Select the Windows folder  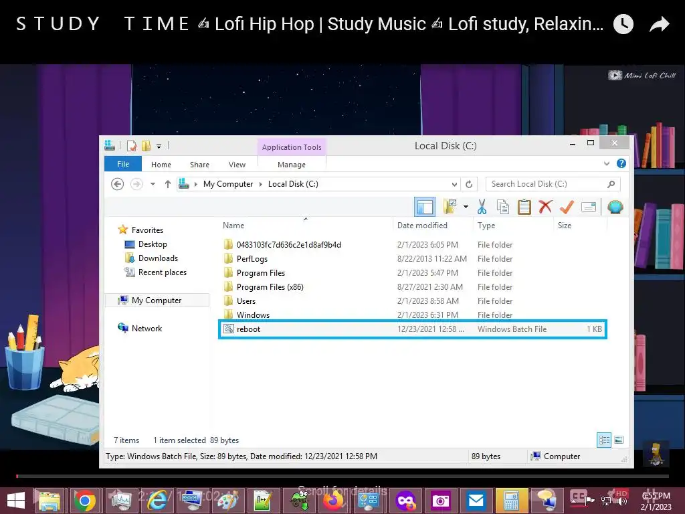pos(412,315)
